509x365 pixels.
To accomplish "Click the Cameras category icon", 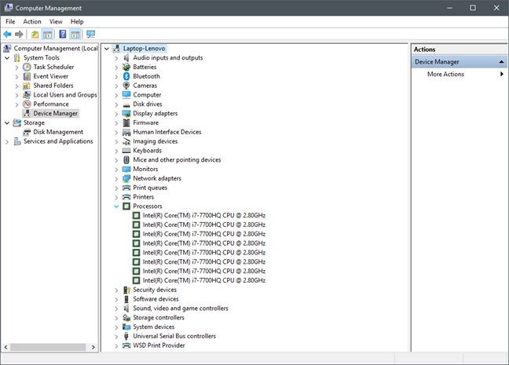I will point(126,86).
